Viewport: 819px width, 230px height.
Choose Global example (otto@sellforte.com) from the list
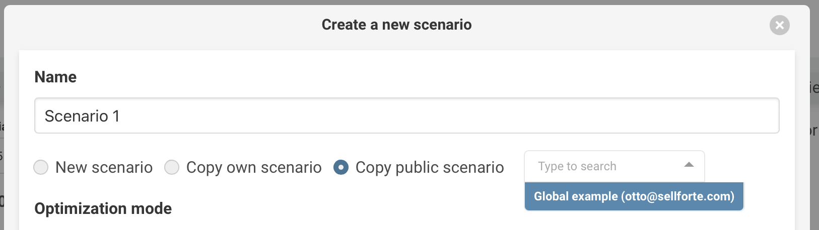634,196
